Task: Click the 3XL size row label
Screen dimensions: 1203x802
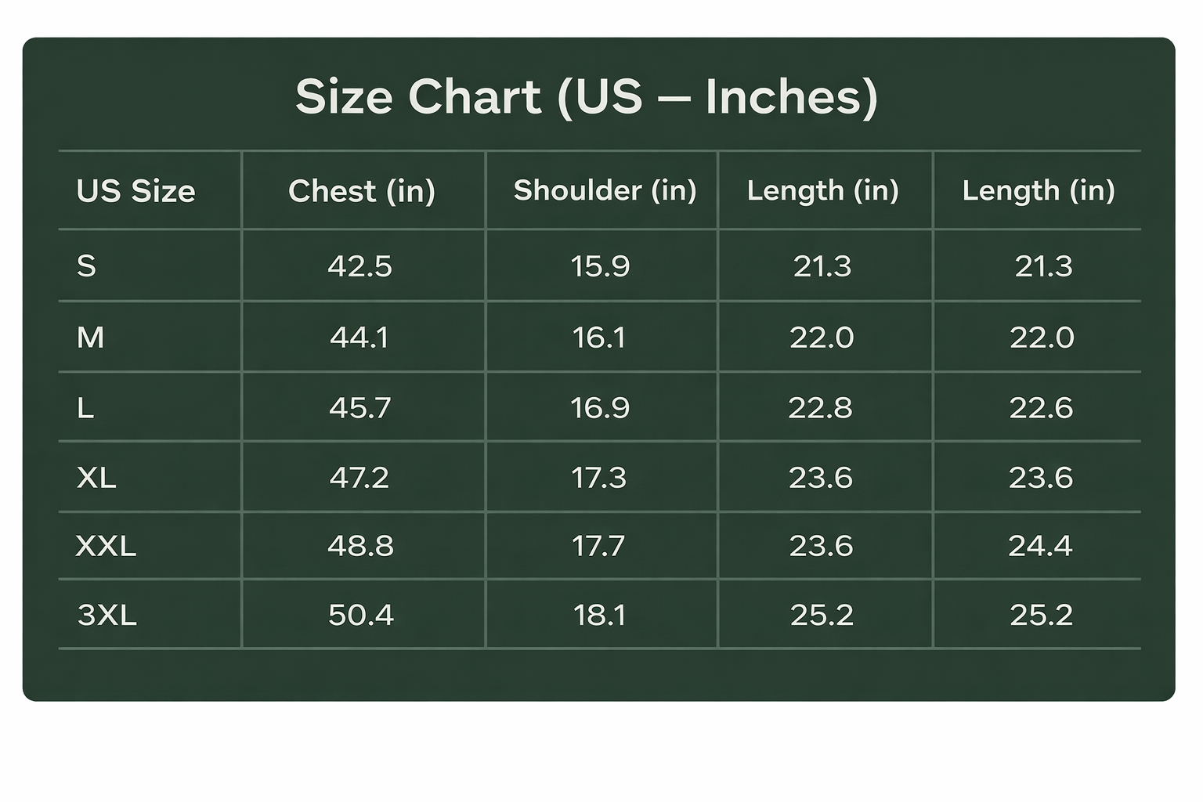Action: (107, 616)
